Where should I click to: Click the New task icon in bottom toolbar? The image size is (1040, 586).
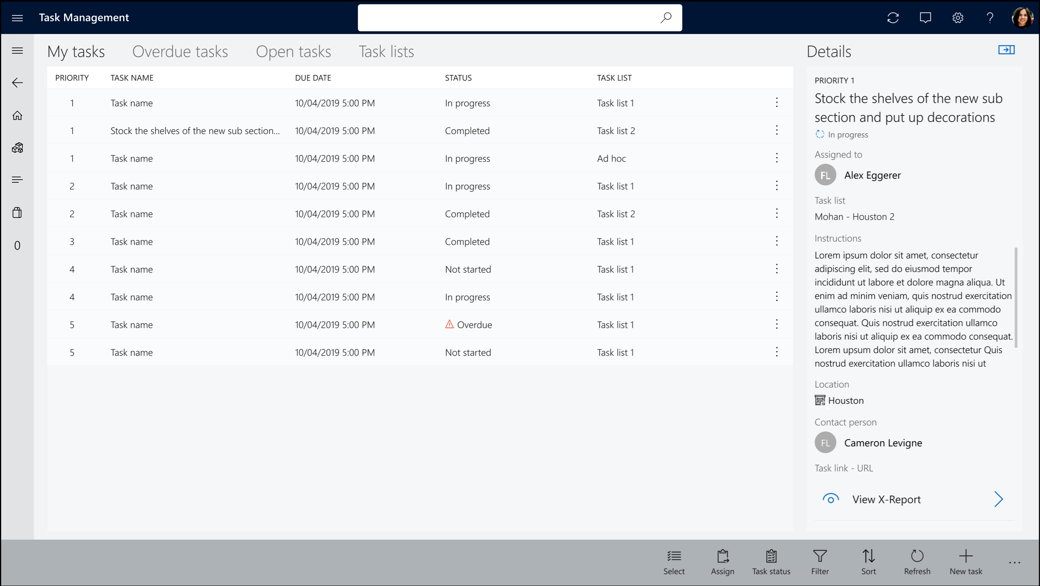click(x=966, y=562)
